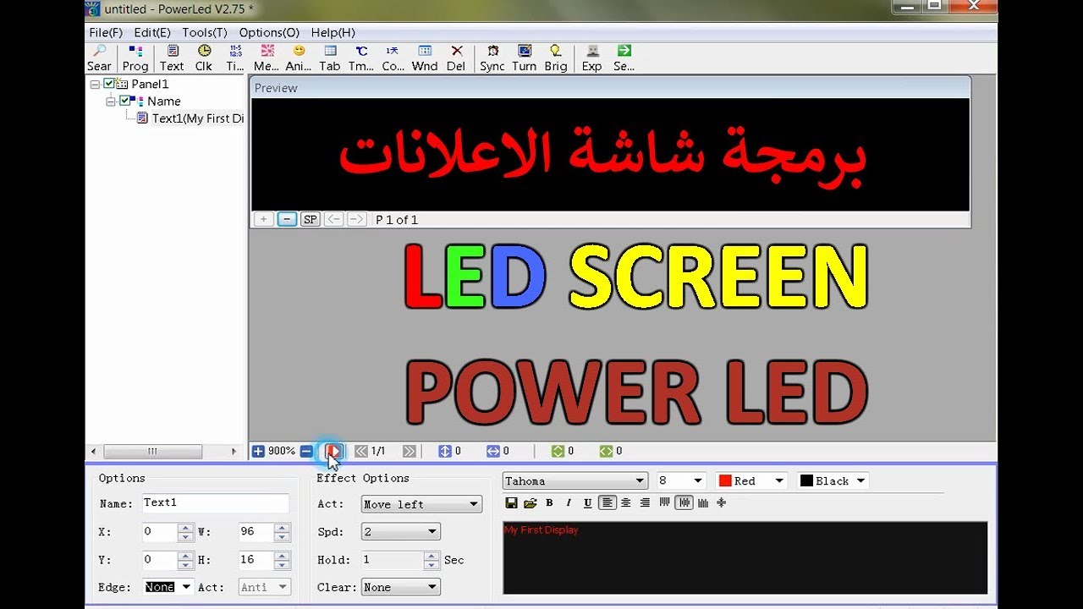Center the text alignment
The width and height of the screenshot is (1083, 609).
[x=626, y=502]
